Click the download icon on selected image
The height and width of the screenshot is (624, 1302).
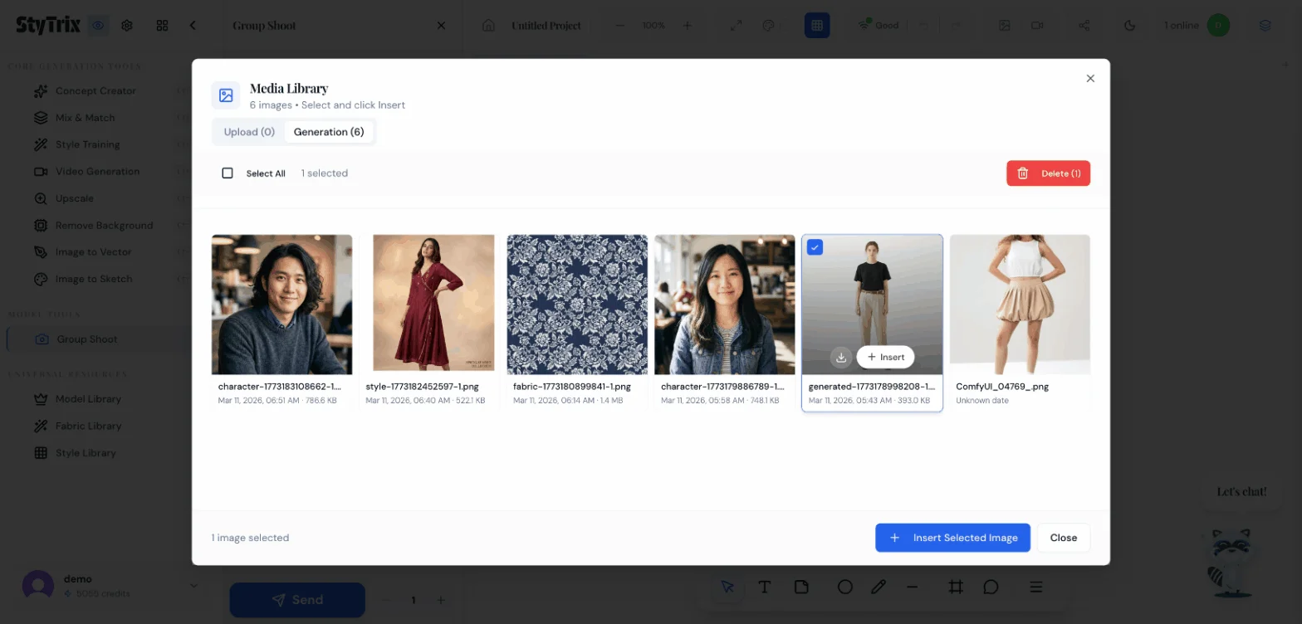point(841,357)
